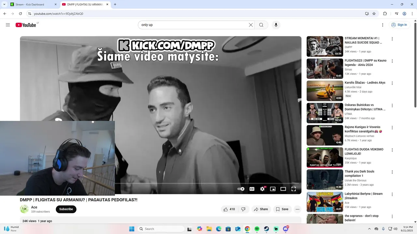Open a new browser tab
Screen dimensions: 417x234
pos(115,5)
